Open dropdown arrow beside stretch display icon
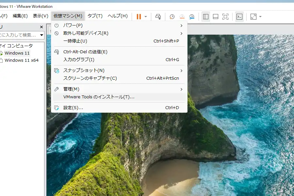Viewport: 294px width, 196px height. pos(260,17)
